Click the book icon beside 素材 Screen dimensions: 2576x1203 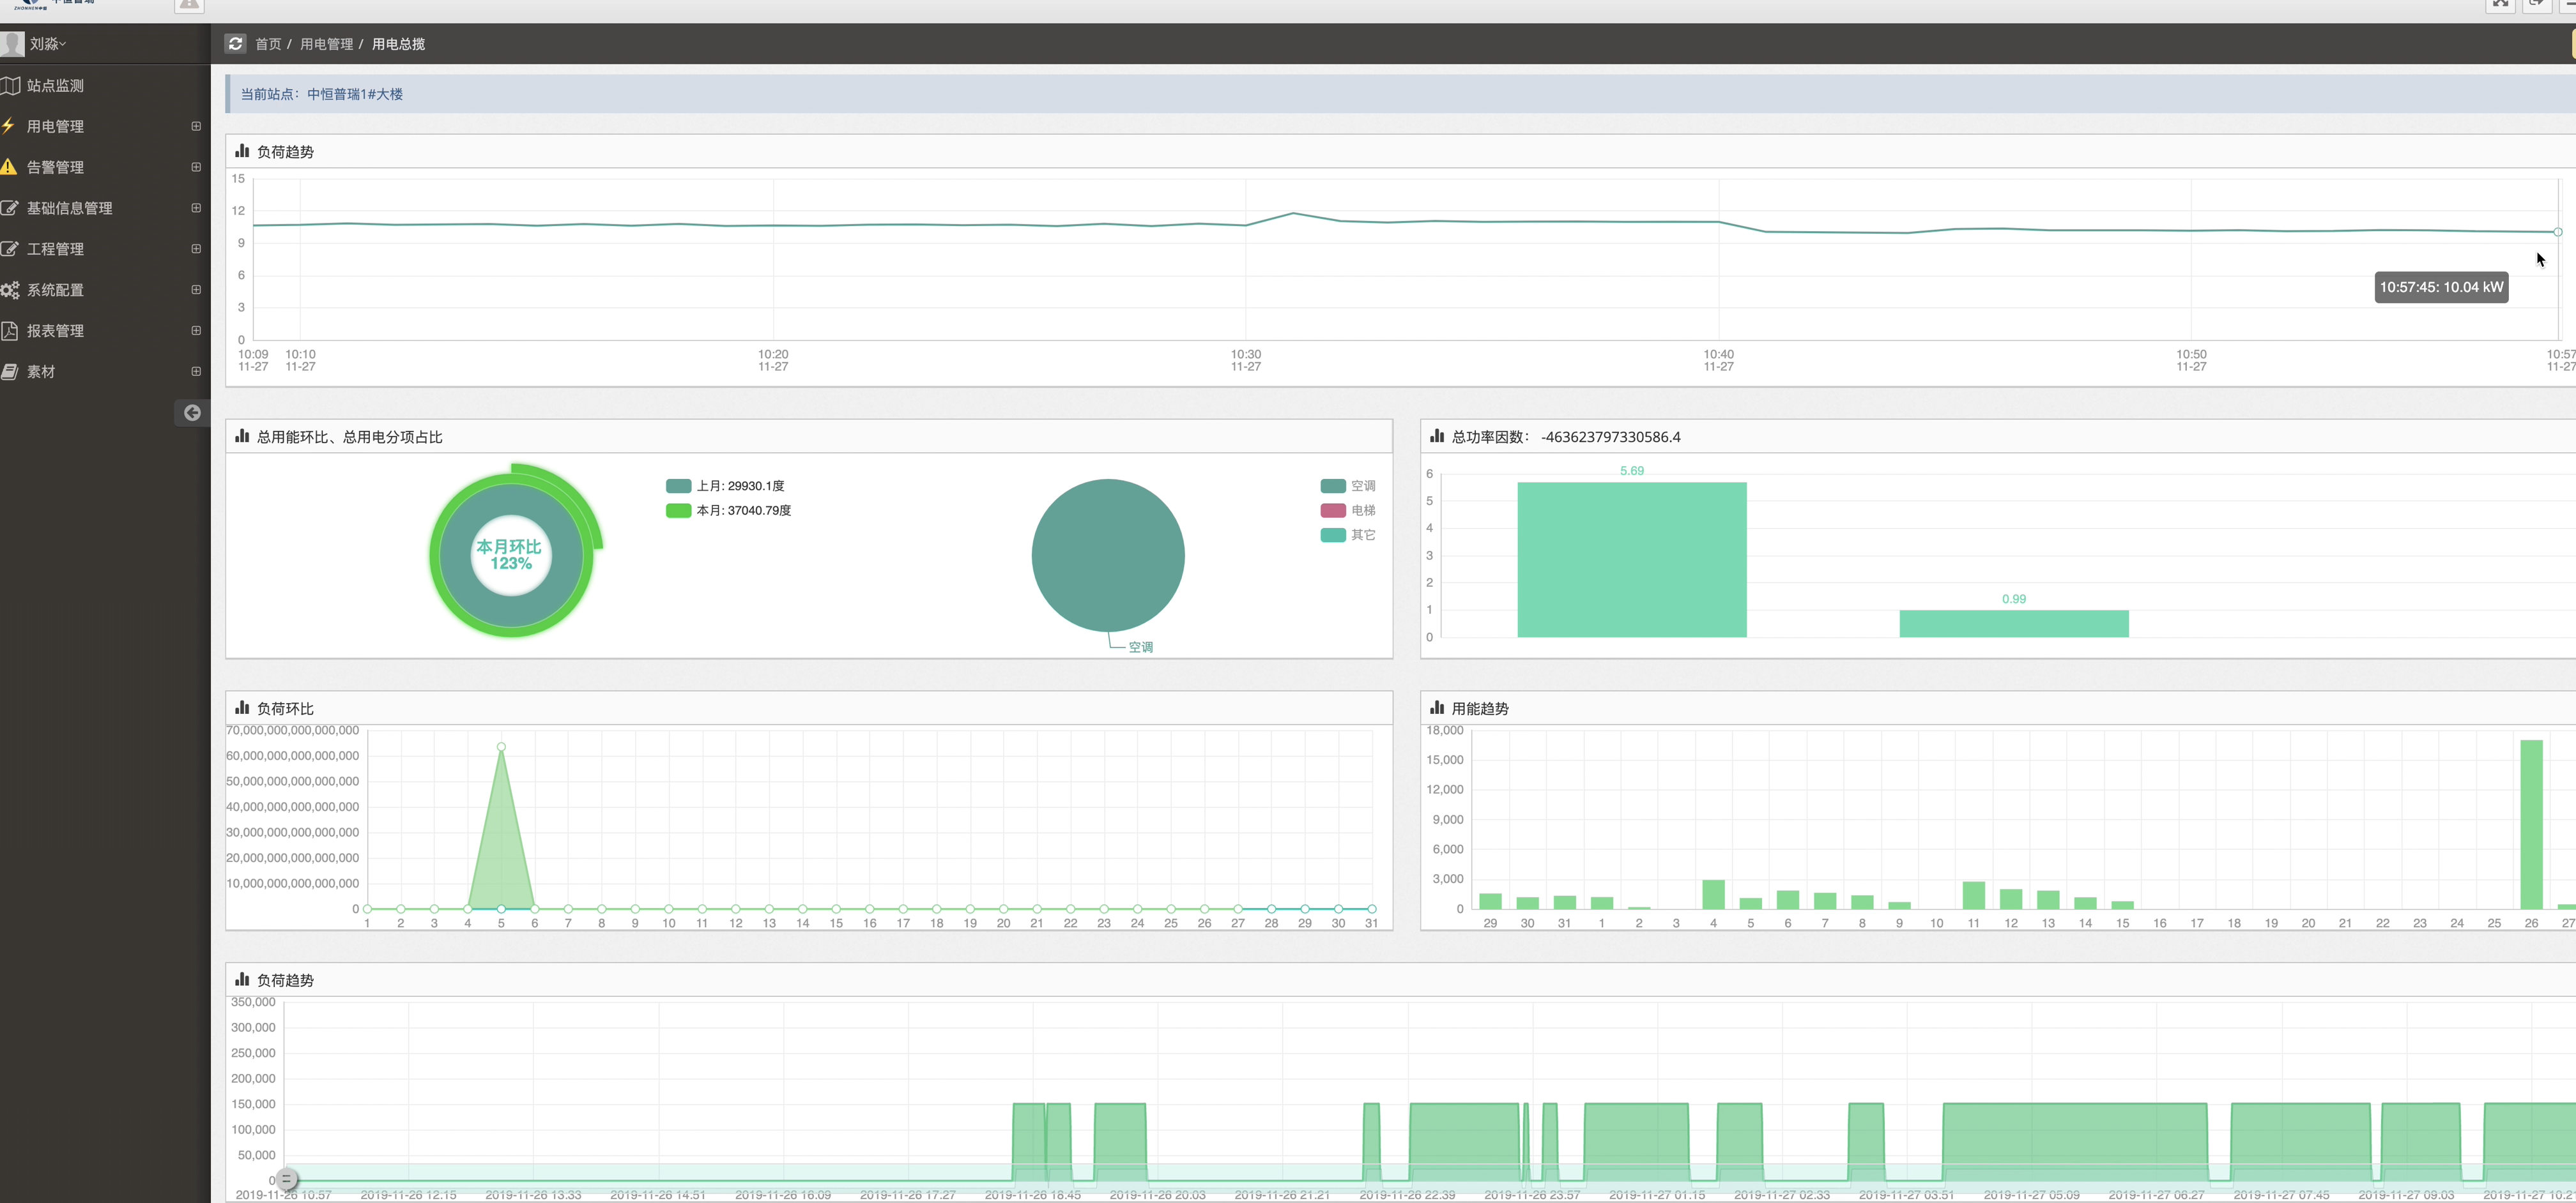click(10, 372)
